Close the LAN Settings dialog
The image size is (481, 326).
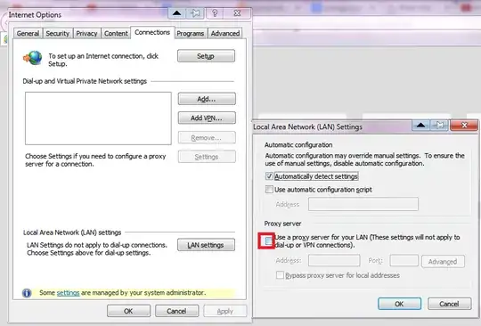[464, 125]
